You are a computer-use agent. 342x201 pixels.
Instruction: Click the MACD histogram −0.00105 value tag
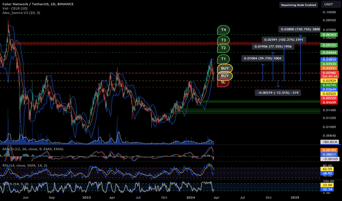[330, 159]
